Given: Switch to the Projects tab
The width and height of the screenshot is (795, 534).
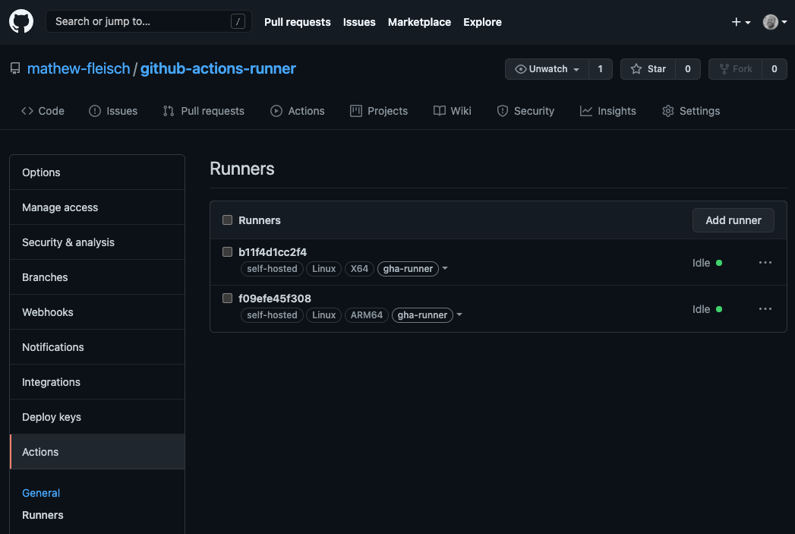Looking at the screenshot, I should (379, 111).
